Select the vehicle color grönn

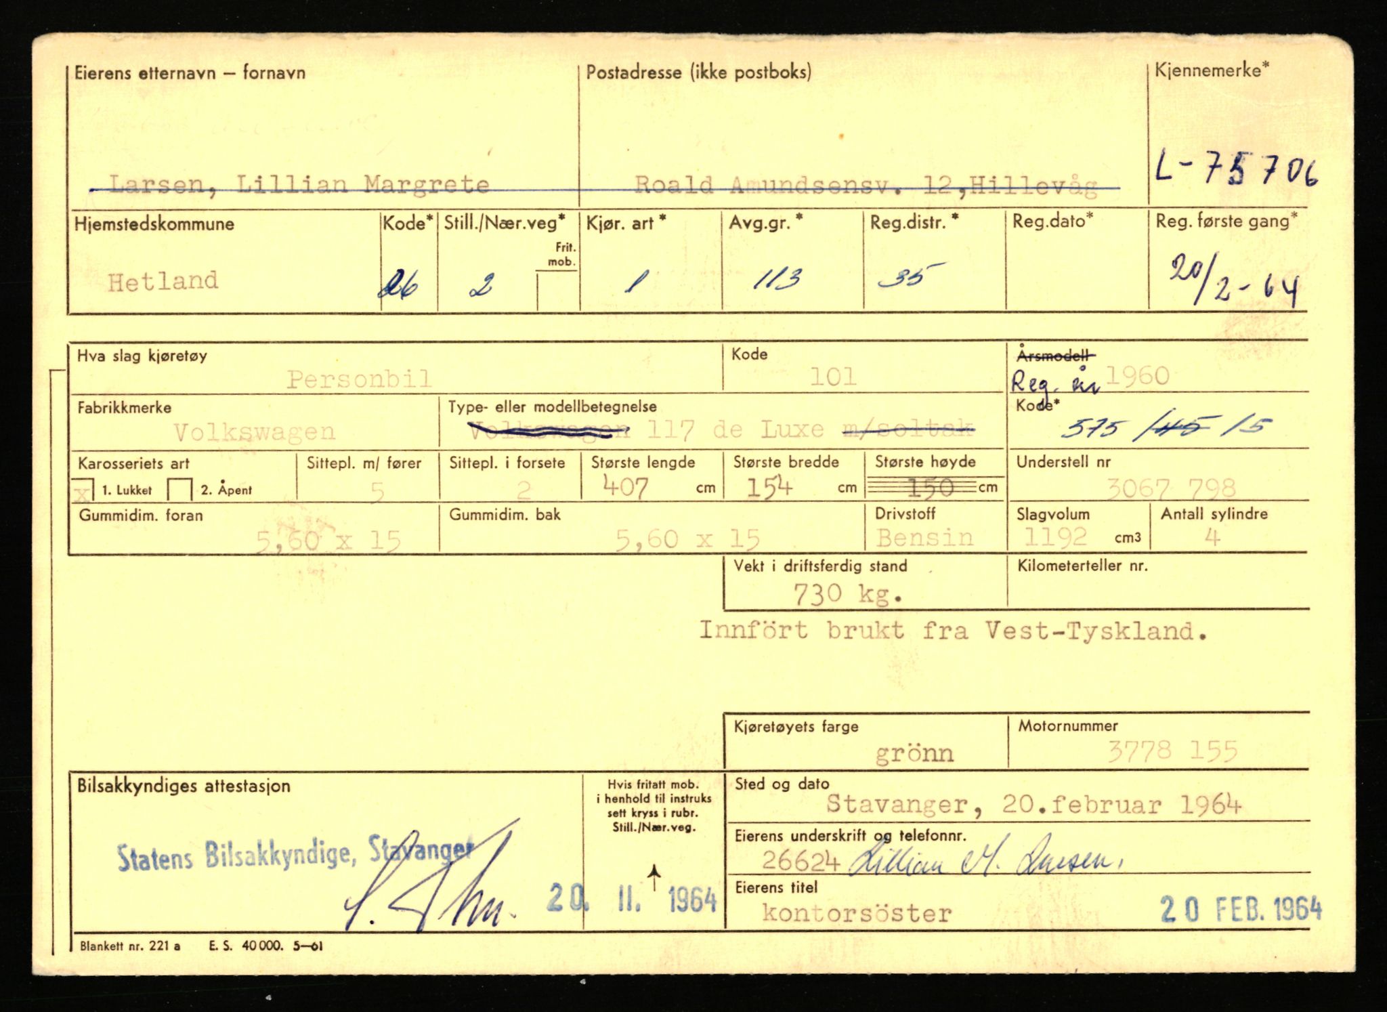click(915, 753)
